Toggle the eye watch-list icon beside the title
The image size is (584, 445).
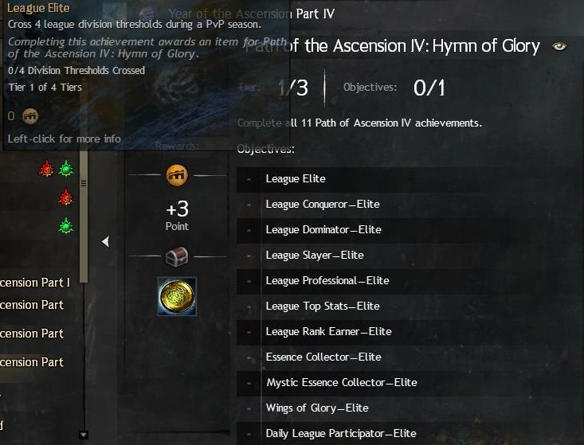coord(559,46)
